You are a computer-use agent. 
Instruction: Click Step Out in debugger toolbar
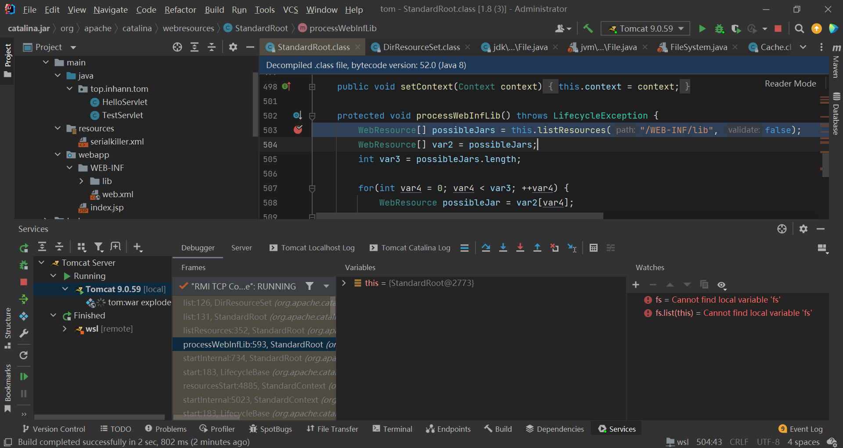coord(537,248)
